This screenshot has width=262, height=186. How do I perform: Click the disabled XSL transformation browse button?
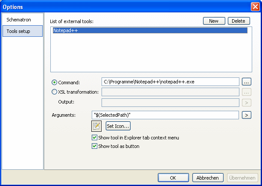point(247,92)
